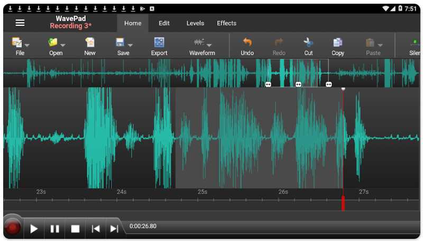Click the Export icon
Viewport: 423px width, 241px height.
(x=159, y=43)
